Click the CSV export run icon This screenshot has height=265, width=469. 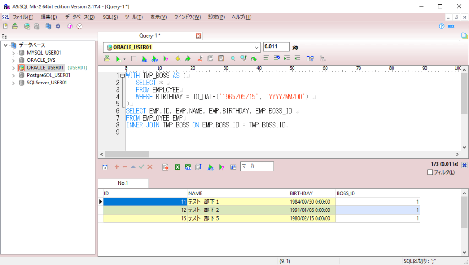155,59
